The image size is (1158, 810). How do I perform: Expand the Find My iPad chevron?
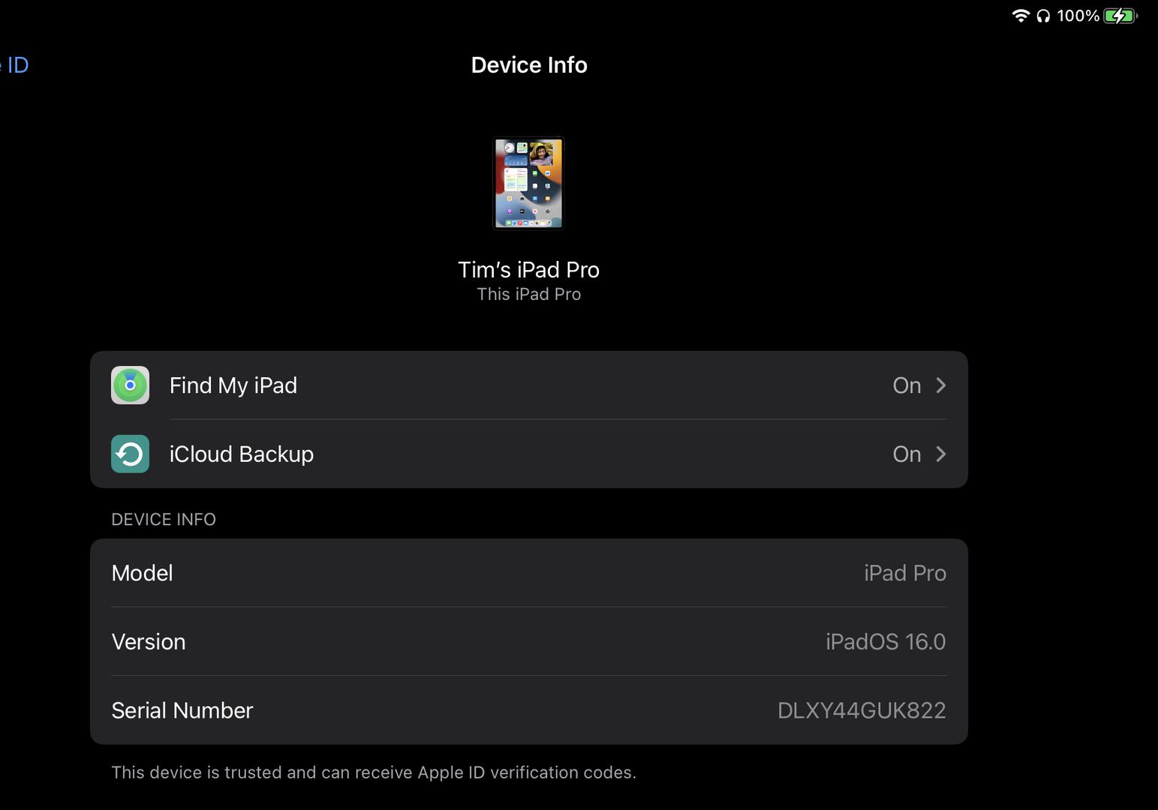pyautogui.click(x=941, y=385)
